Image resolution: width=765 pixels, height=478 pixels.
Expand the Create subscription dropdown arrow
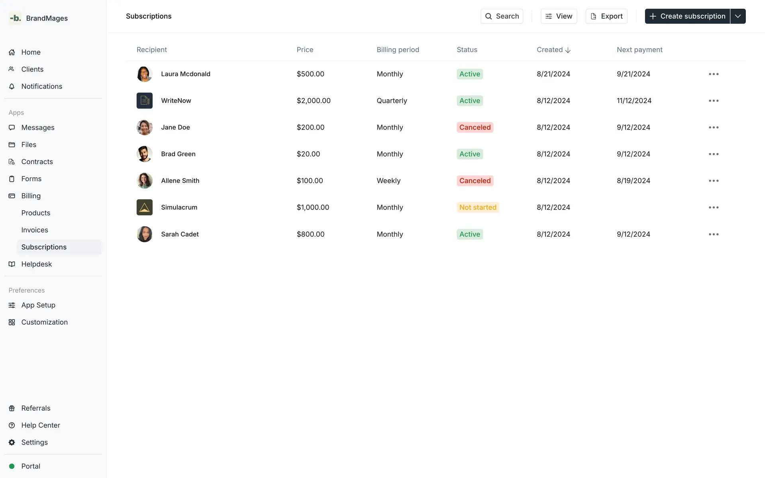[x=738, y=16]
